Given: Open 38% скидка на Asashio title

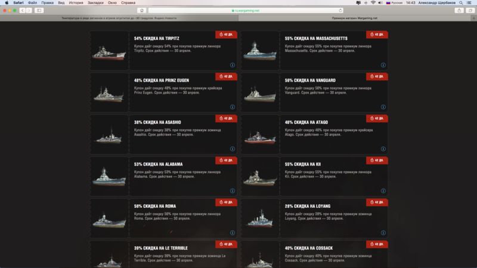Looking at the screenshot, I should click(x=157, y=123).
